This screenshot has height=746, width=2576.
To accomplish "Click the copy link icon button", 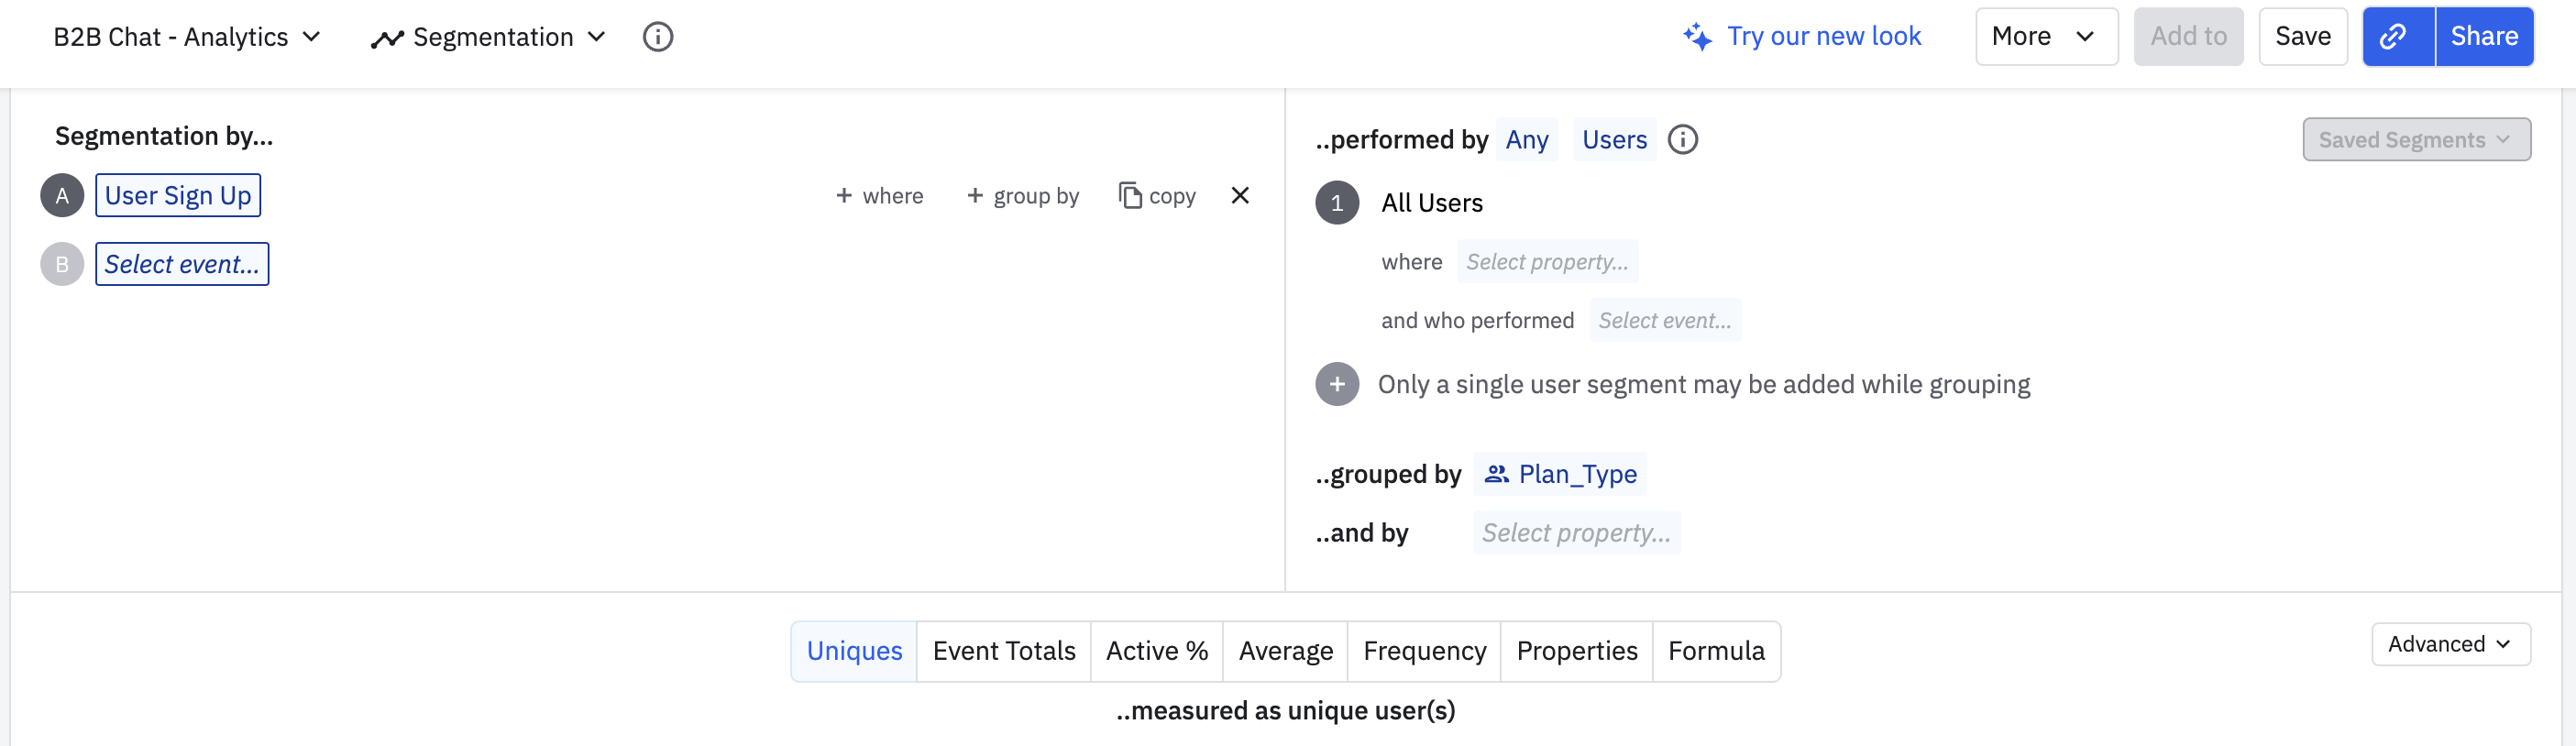I will click(2397, 37).
